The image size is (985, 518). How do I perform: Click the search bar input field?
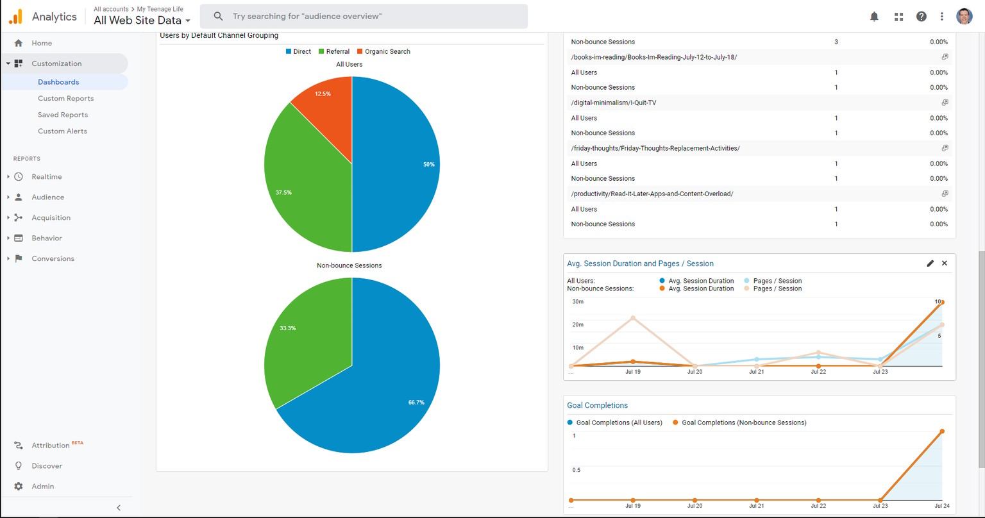[x=364, y=17]
